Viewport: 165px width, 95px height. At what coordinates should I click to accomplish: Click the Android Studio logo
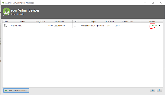point(6,12)
